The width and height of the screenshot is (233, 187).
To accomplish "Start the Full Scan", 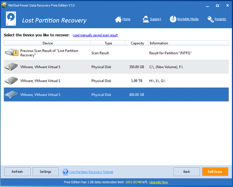I will [x=215, y=172].
